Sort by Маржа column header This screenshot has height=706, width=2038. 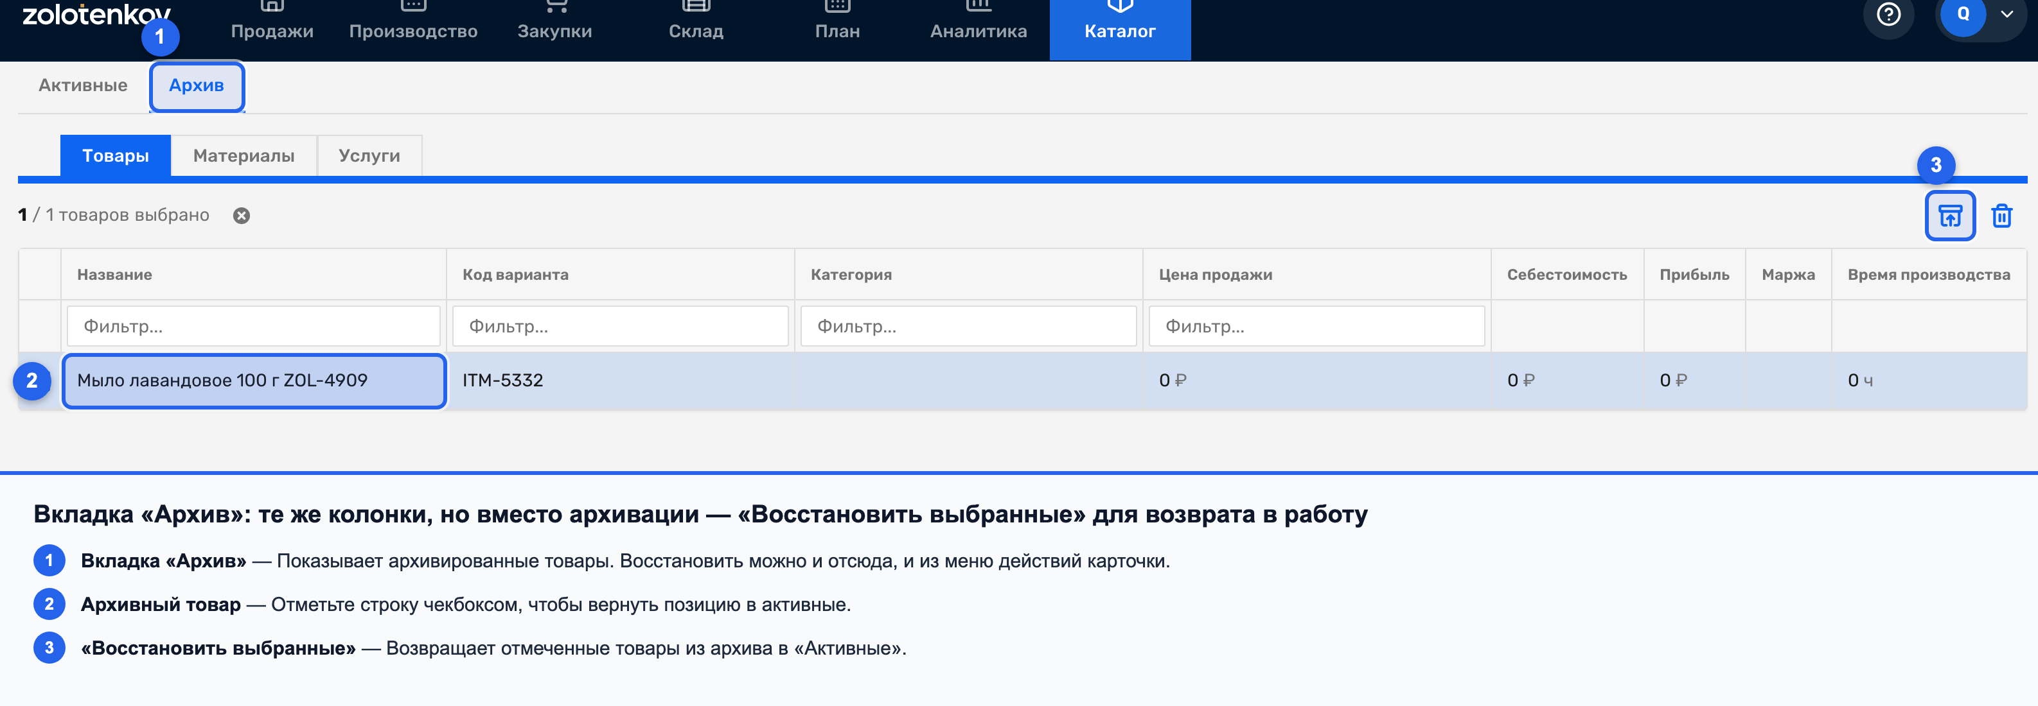click(x=1788, y=274)
